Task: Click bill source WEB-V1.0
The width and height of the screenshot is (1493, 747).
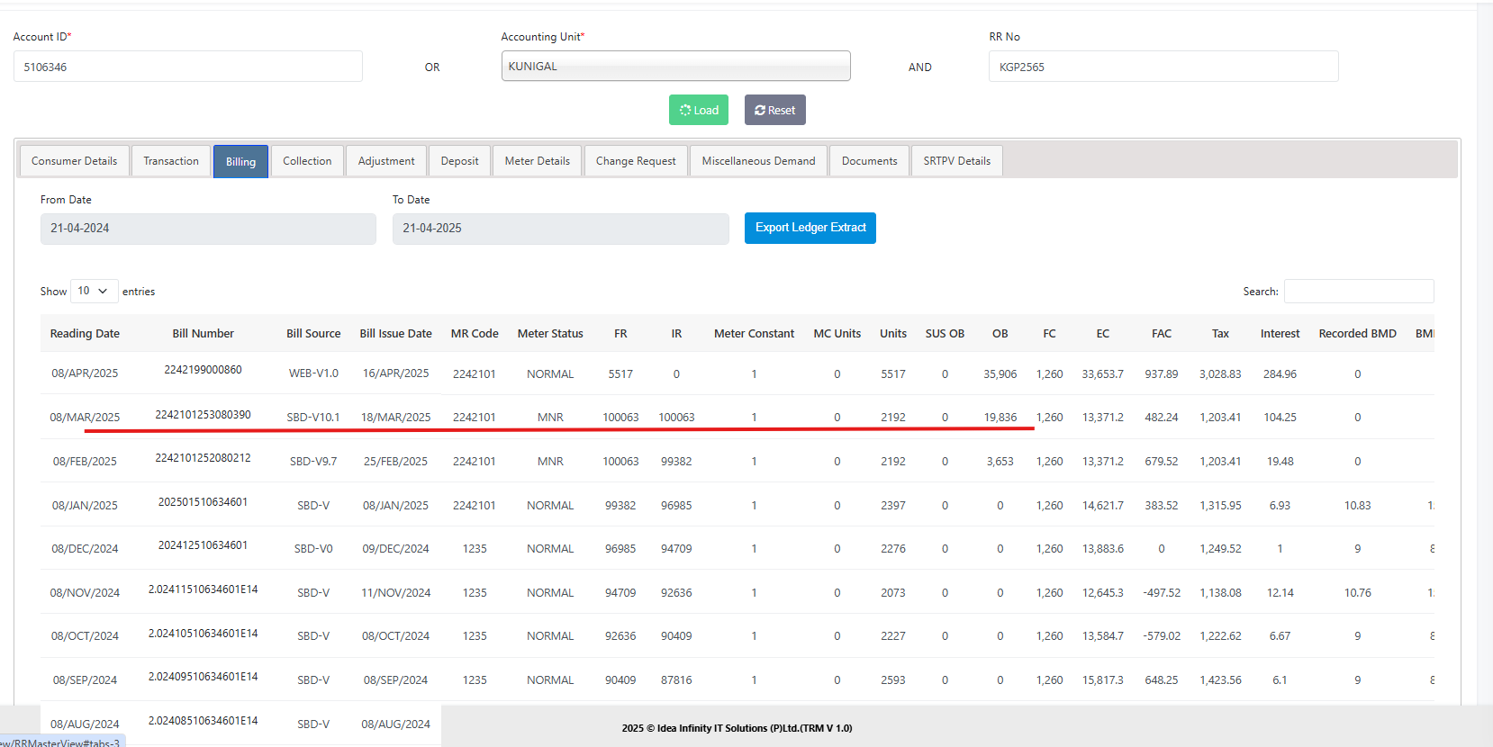Action: pyautogui.click(x=313, y=373)
